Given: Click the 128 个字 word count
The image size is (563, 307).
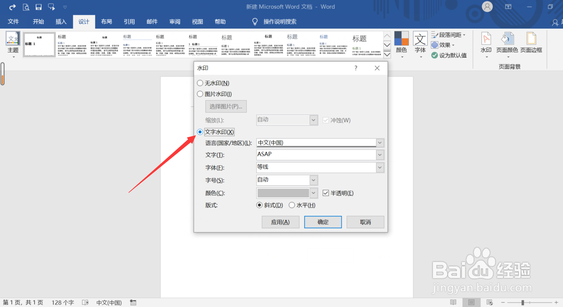Looking at the screenshot, I should coord(63,302).
